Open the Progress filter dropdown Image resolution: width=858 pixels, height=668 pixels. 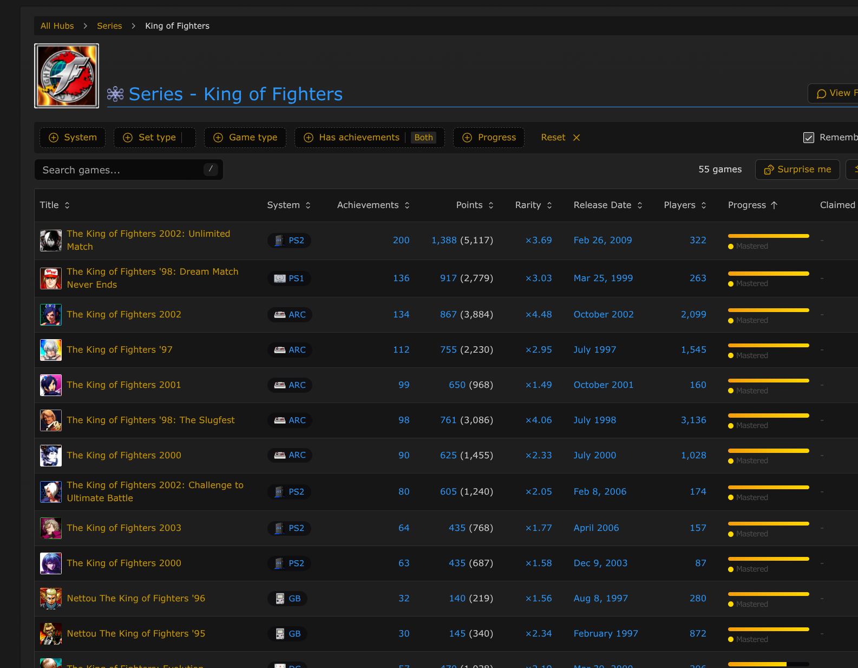click(x=489, y=138)
